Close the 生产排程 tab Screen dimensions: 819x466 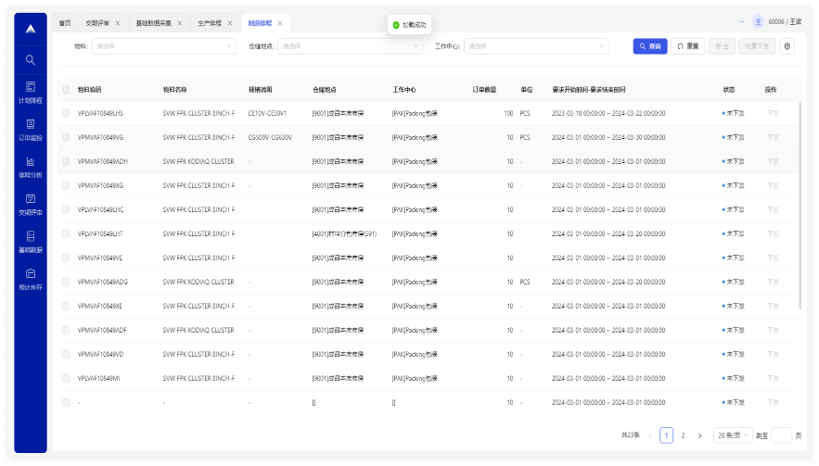230,23
